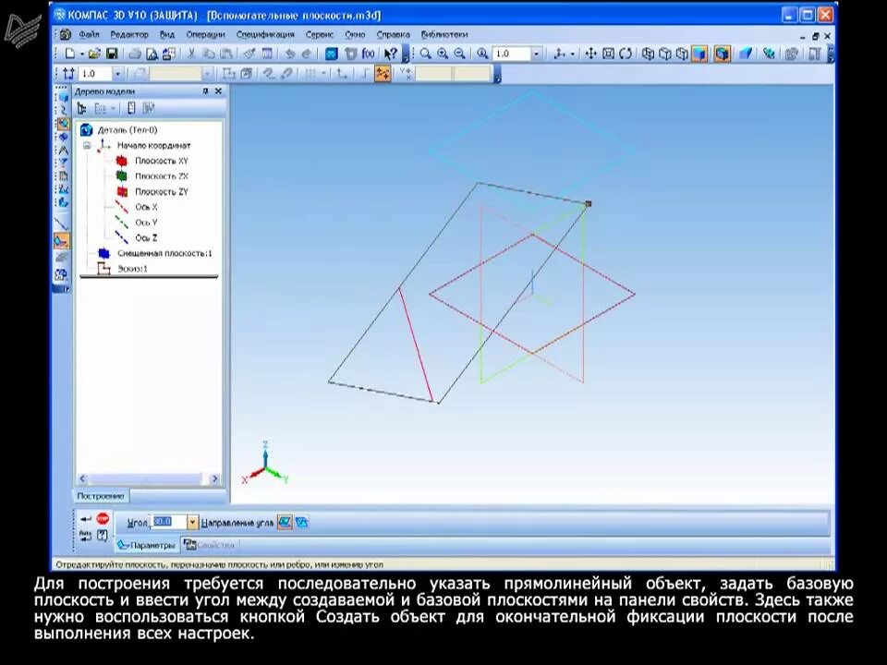Click the Zoom Out magnifier icon
The image size is (887, 665).
[460, 54]
